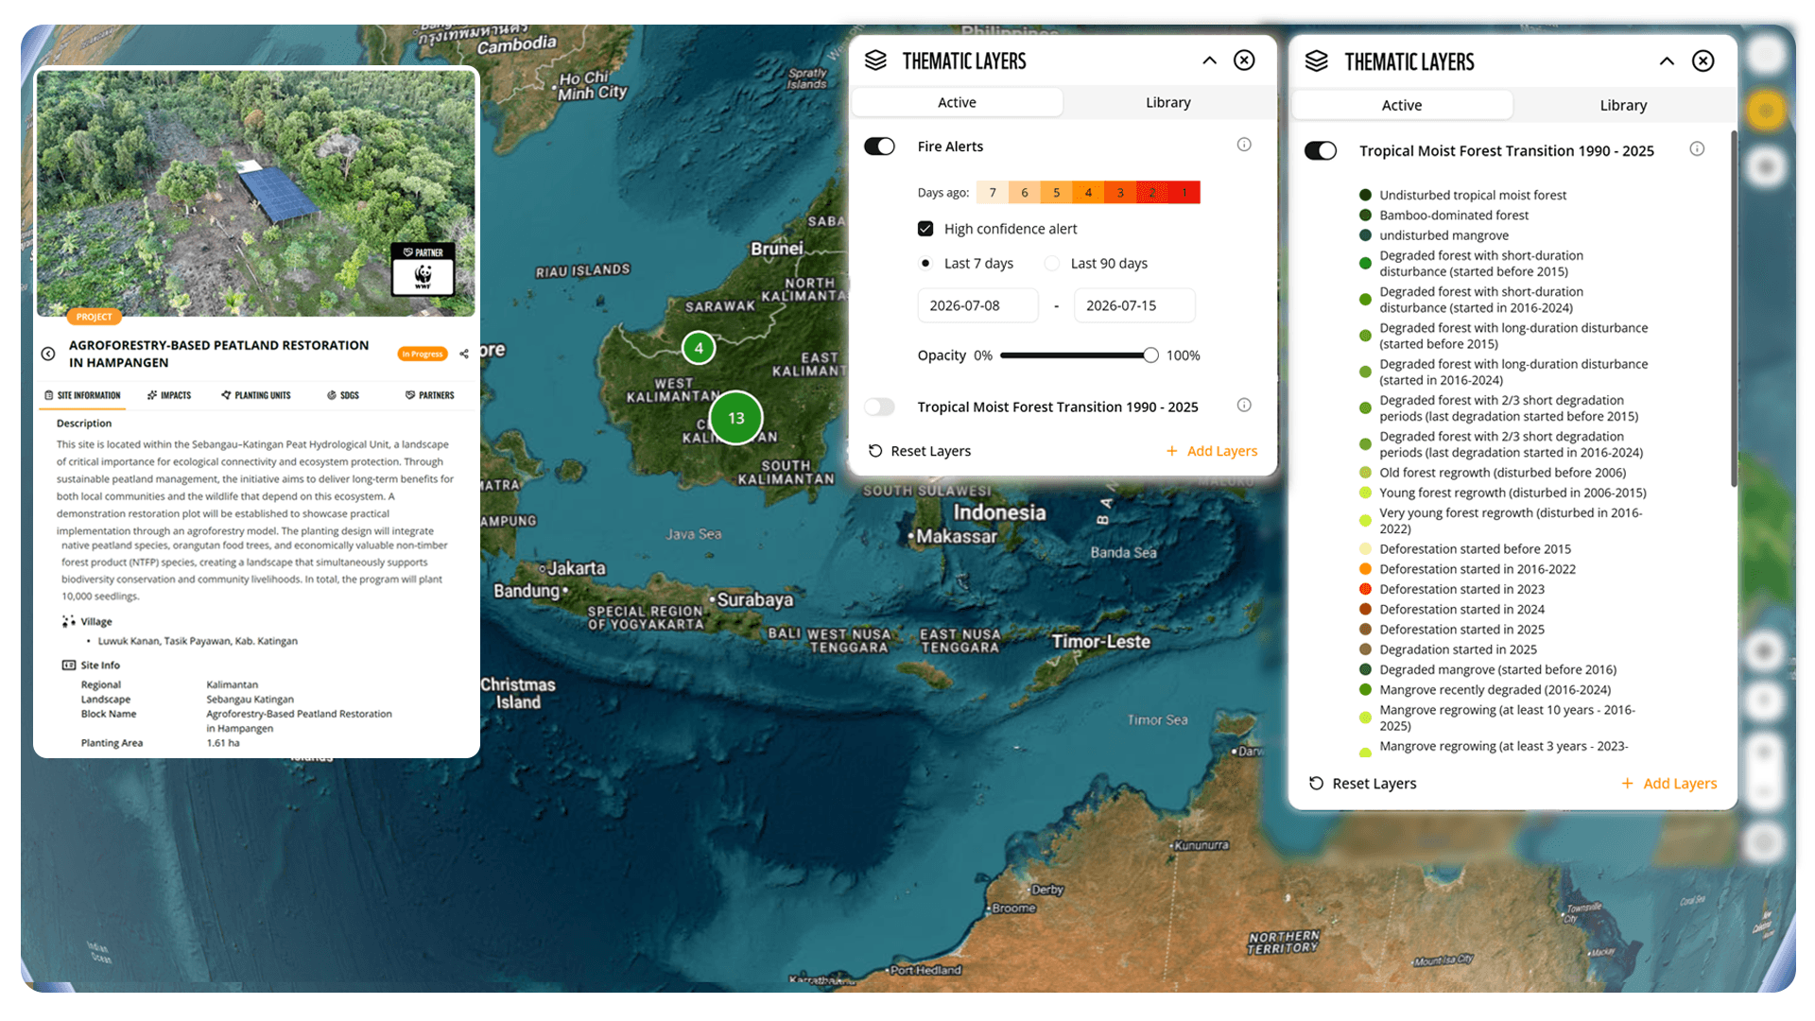This screenshot has height=1021, width=1815.
Task: Click map cluster marker 4
Action: (699, 348)
